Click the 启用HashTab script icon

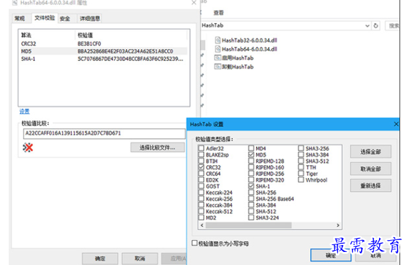[x=217, y=58]
